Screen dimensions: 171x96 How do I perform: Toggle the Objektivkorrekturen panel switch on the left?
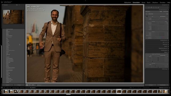pos(145,48)
